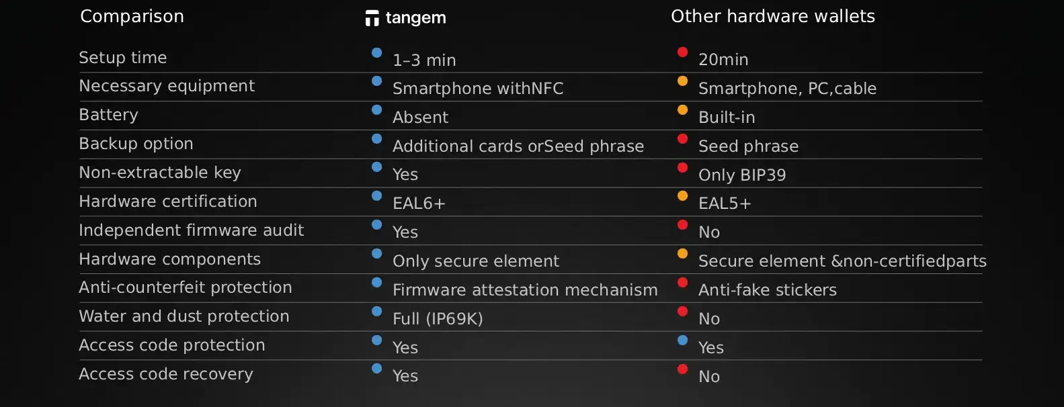Screen dimensions: 1064x407
Task: Click the "tangem" brand name text
Action: pos(415,18)
